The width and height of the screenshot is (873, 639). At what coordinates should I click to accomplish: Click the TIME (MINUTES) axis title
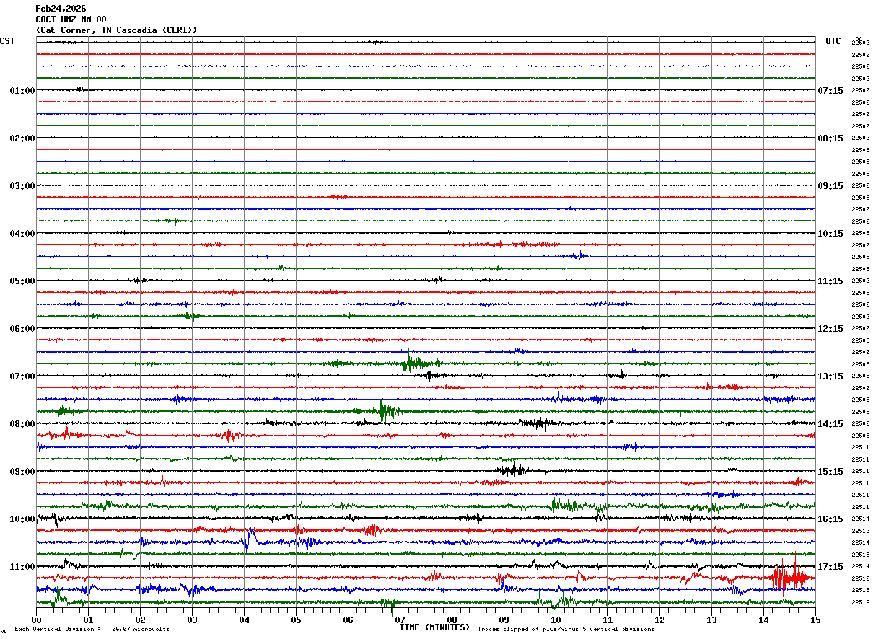(x=434, y=627)
